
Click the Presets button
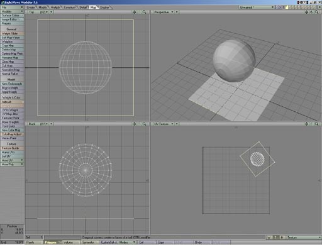tap(12, 23)
